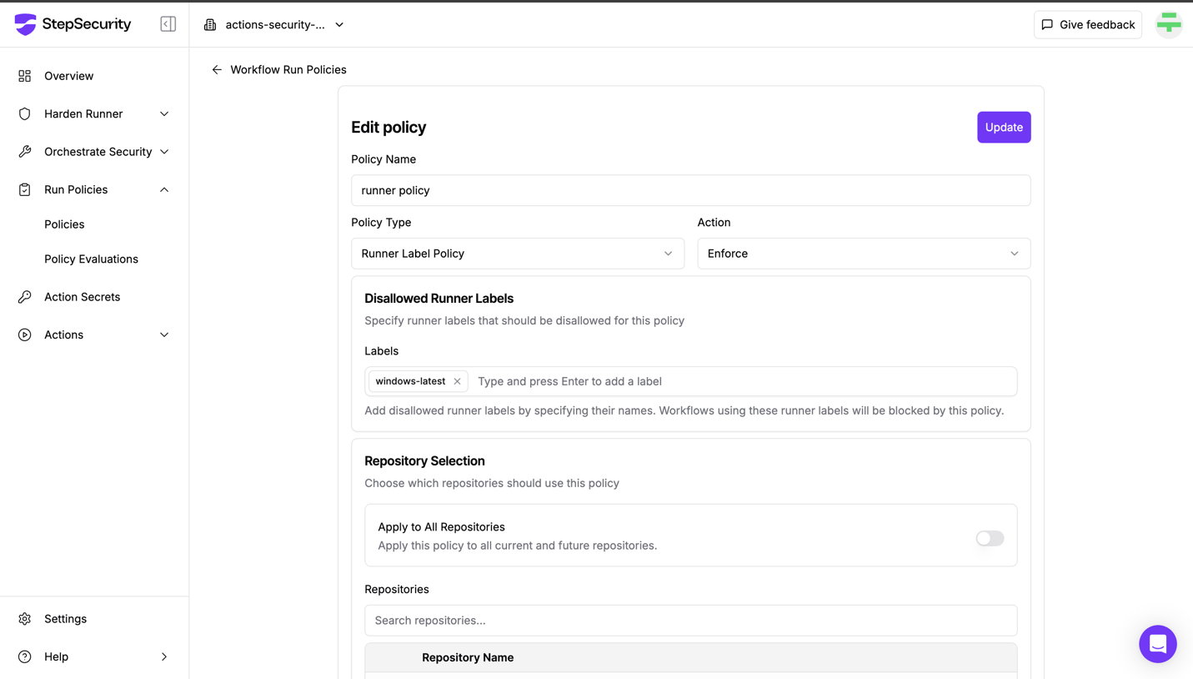Remove the windows-latest label tag

coord(457,381)
